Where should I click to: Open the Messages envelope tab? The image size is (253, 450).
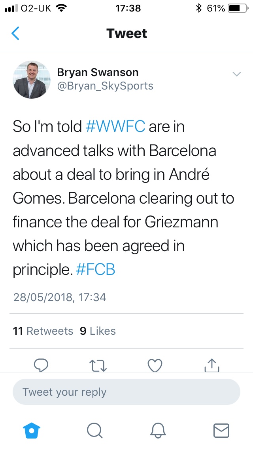[221, 430]
